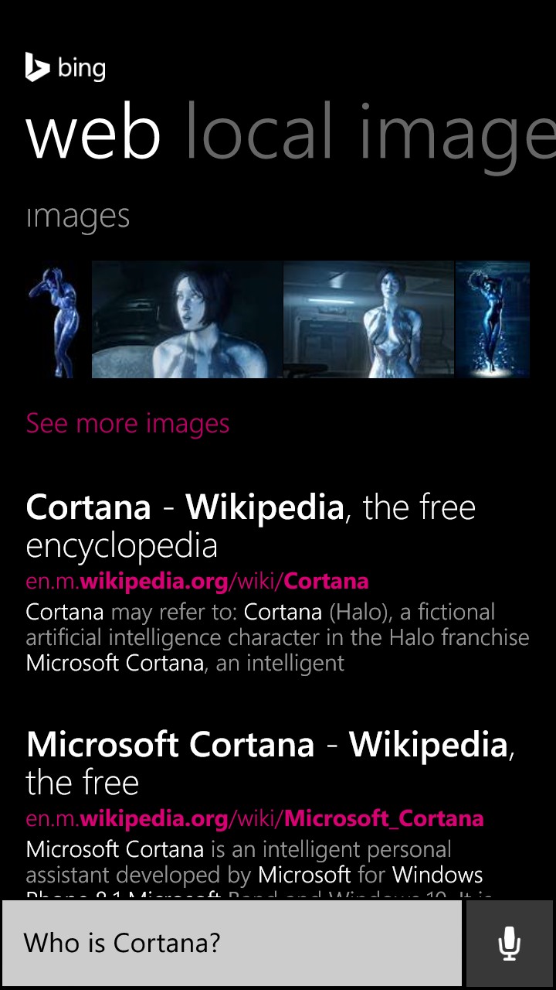Follow the en.m.wikipedia.org/wiki/Cortana URL

pos(197,581)
